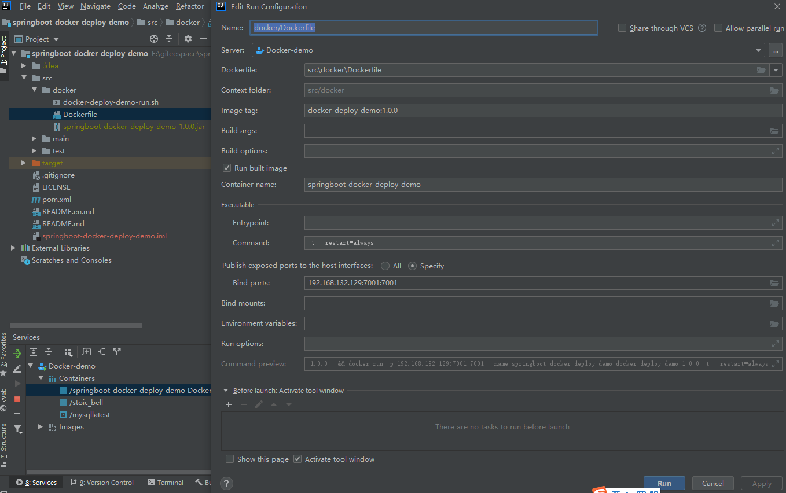Add a before-launch task with the plus icon

(x=229, y=404)
